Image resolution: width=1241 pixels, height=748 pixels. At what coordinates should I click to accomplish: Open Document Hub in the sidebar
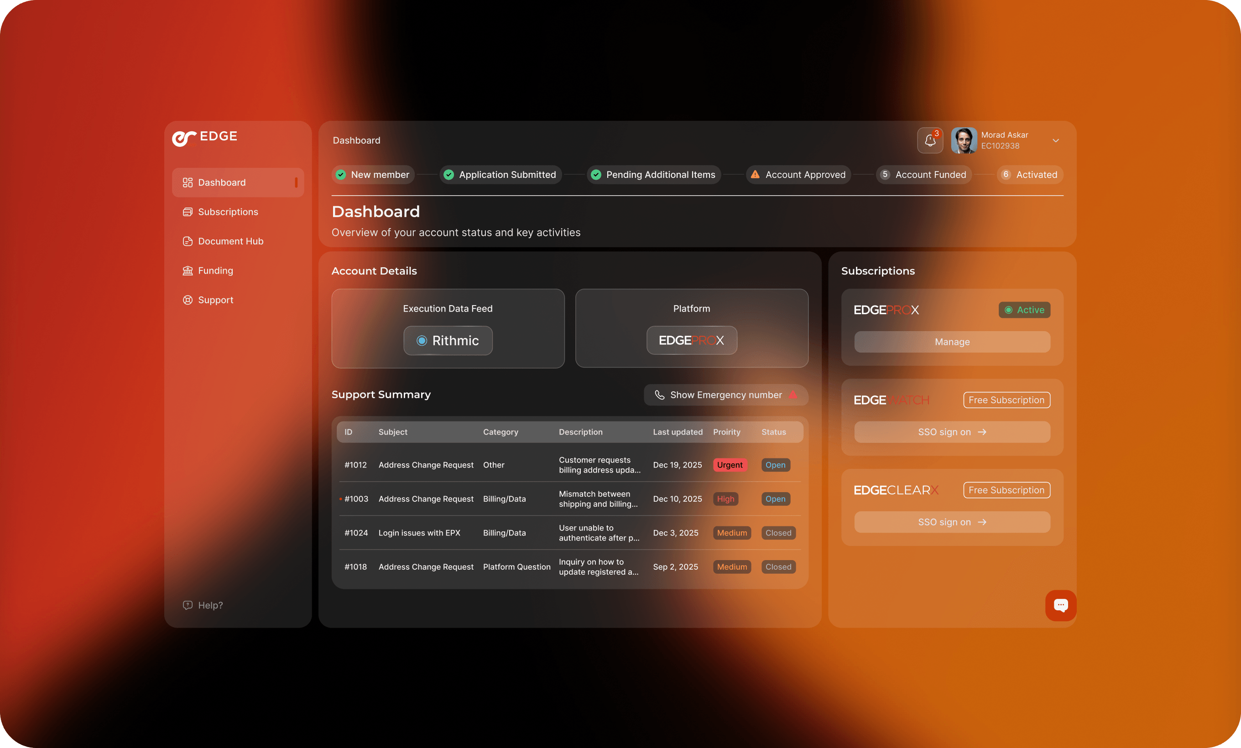(x=238, y=241)
